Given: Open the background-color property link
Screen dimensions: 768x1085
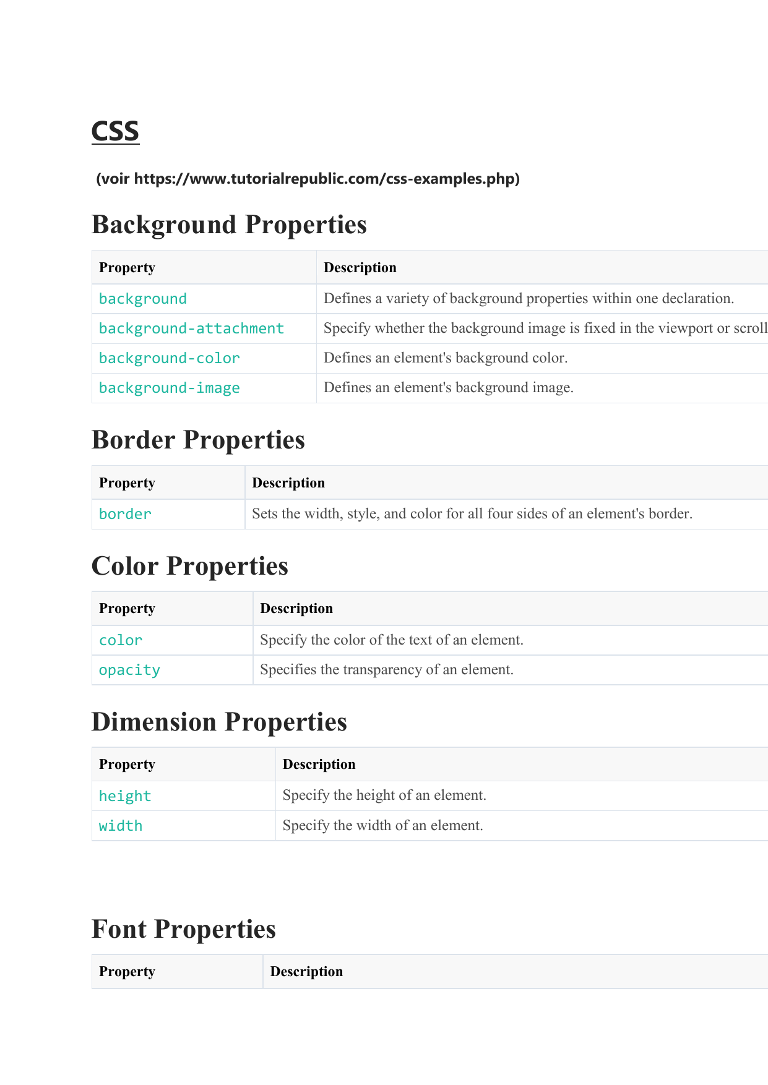Looking at the screenshot, I should [x=169, y=358].
